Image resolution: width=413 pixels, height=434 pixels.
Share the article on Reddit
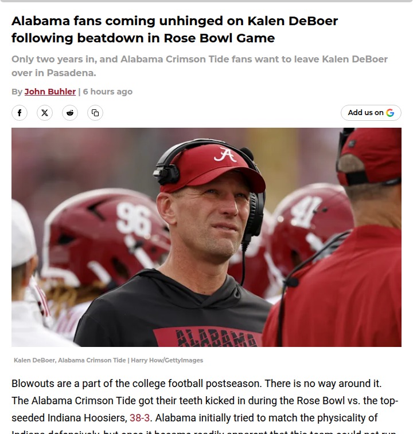[70, 113]
